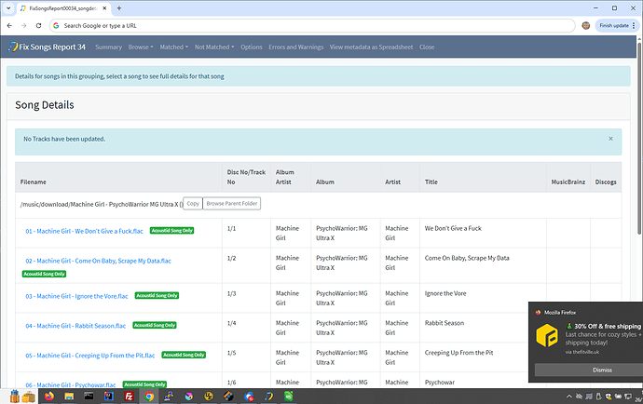The height and width of the screenshot is (404, 643).
Task: Click the Browse Parent Folder button
Action: click(232, 203)
